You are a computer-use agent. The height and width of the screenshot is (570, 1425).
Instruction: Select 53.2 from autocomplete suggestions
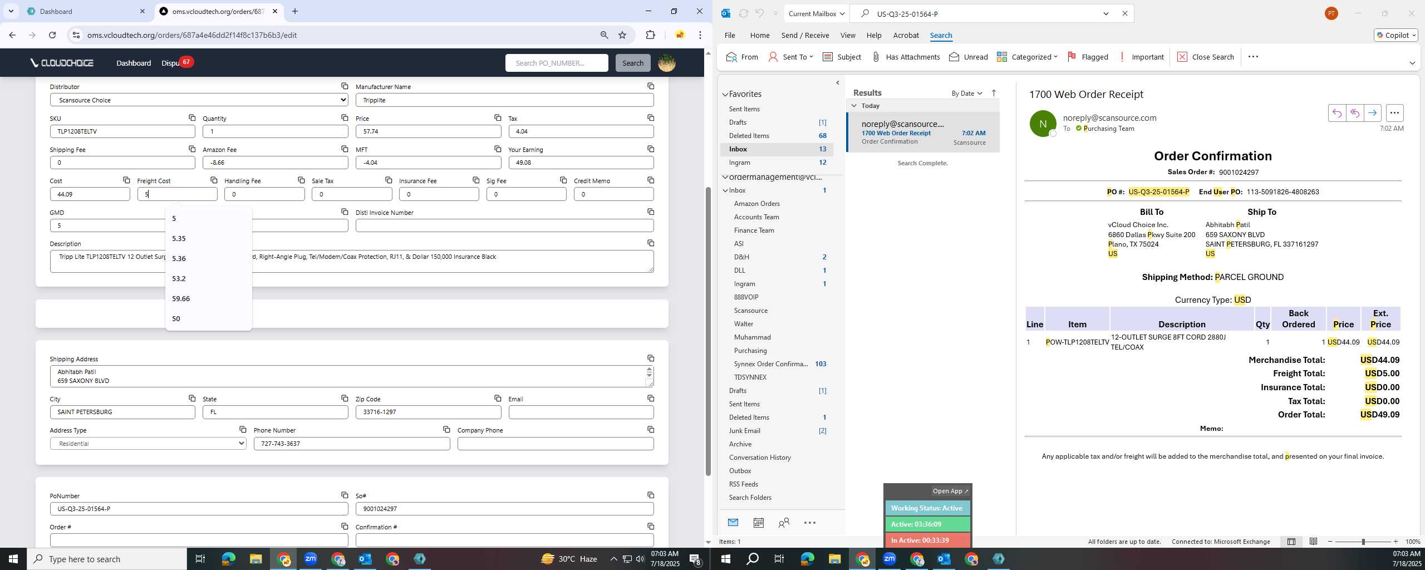(208, 278)
